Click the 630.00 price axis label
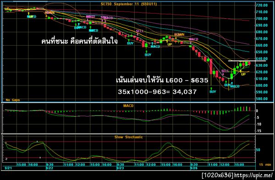Image resolution: width=275 pixels, height=180 pixels. 262,65
